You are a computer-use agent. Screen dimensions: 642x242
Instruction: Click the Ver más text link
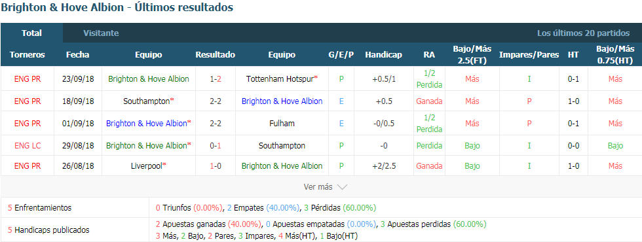318,187
